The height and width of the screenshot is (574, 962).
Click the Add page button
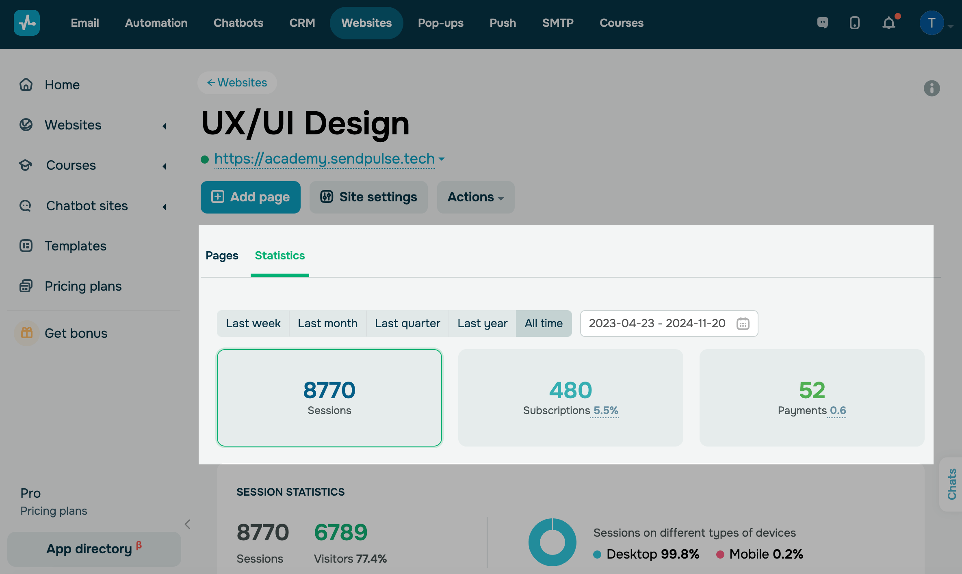pyautogui.click(x=251, y=197)
